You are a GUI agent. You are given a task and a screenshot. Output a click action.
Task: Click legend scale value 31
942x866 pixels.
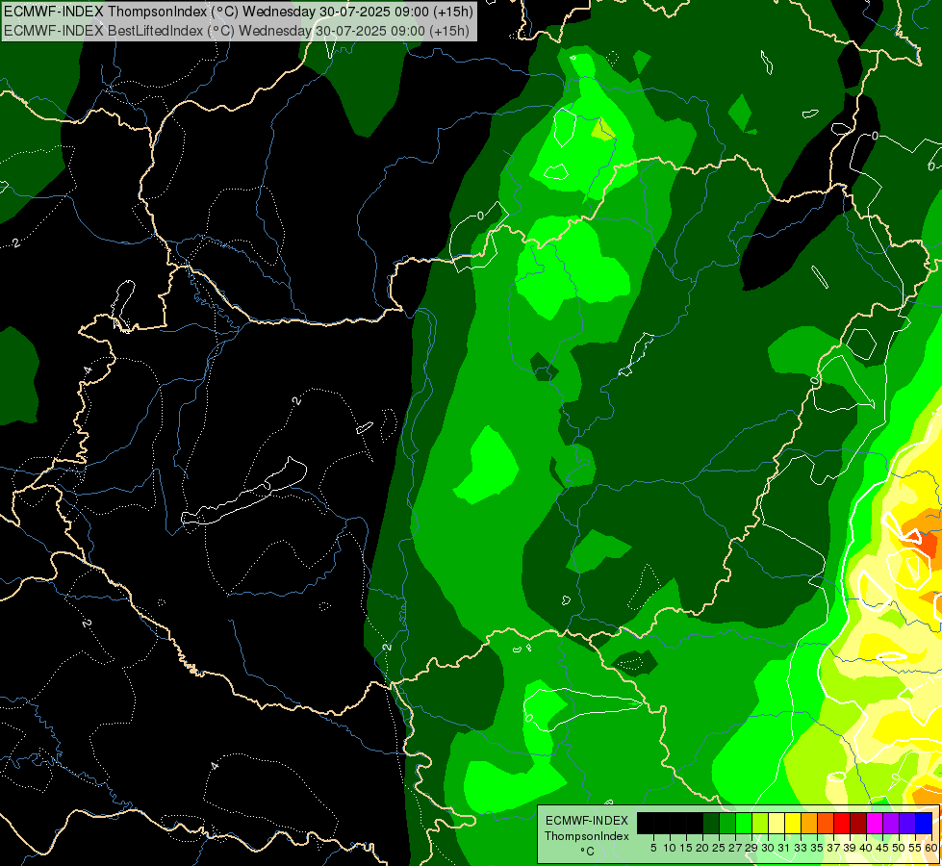coord(784,848)
